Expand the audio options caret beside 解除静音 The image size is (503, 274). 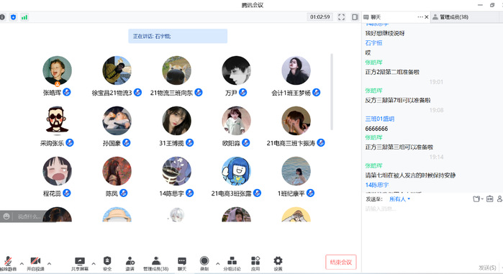[22, 264]
